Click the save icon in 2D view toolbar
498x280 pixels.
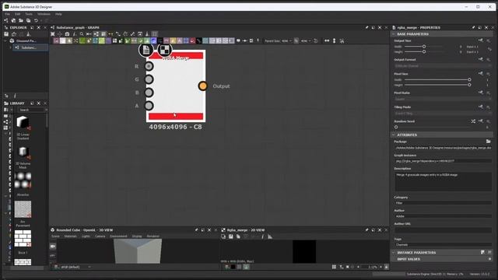[x=230, y=236]
